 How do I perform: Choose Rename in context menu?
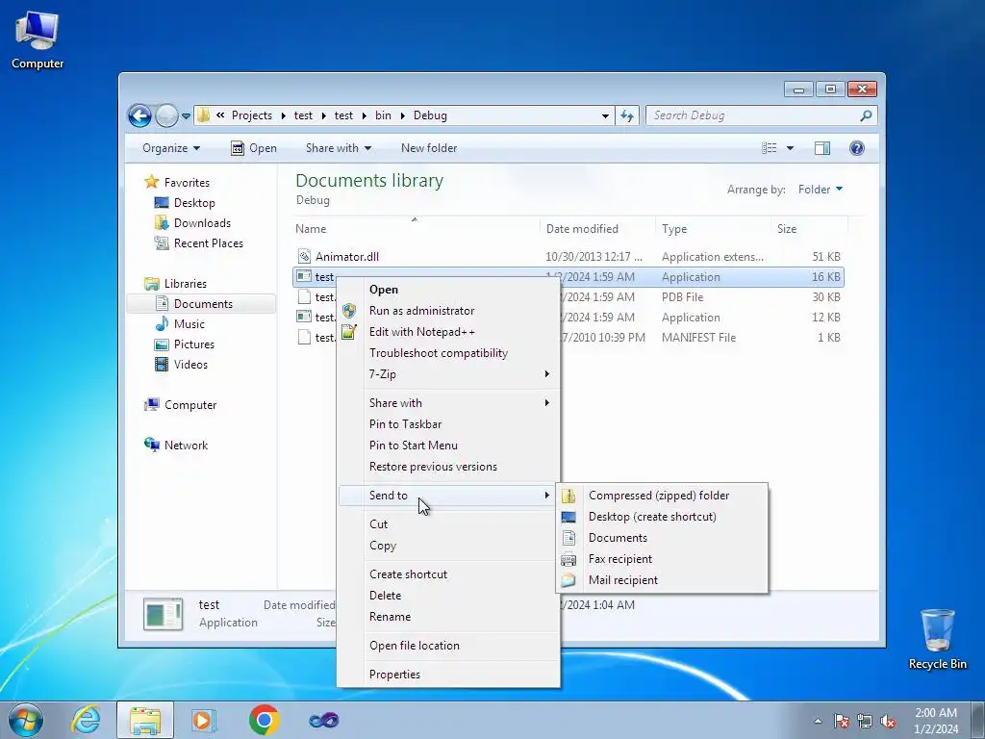[x=448, y=617]
